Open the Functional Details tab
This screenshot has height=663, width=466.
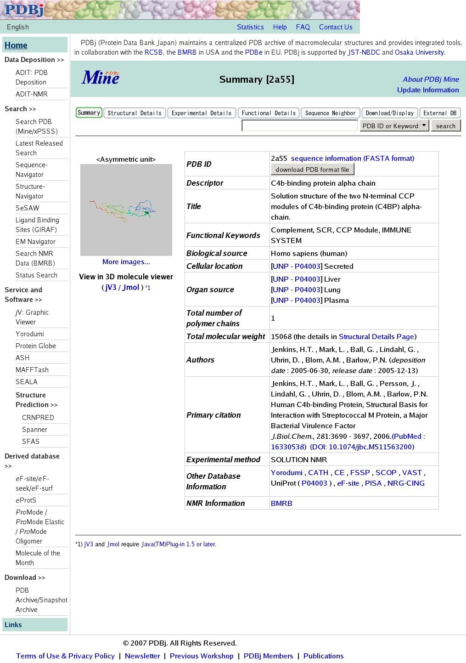(269, 113)
